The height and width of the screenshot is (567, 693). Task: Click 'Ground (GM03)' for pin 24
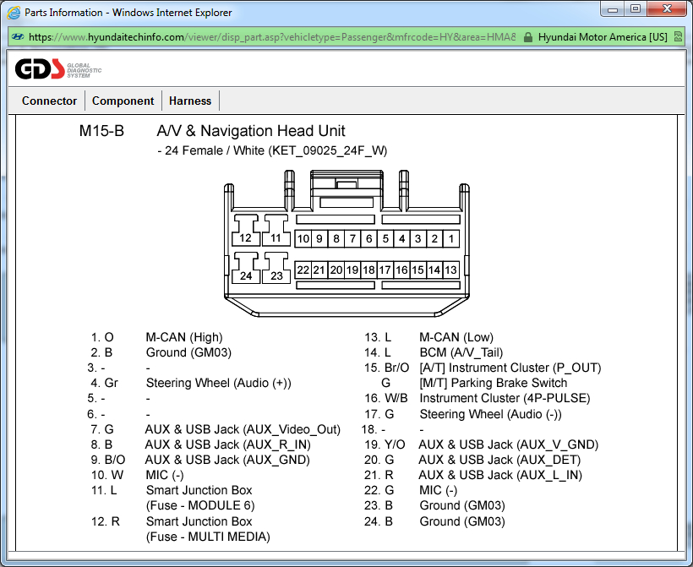462,521
